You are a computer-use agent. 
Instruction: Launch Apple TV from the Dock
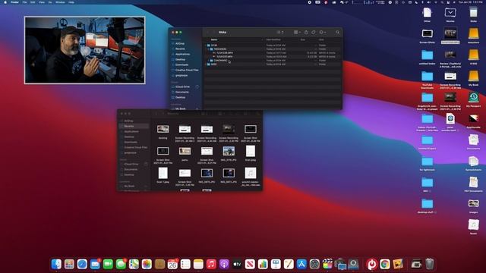click(x=237, y=264)
